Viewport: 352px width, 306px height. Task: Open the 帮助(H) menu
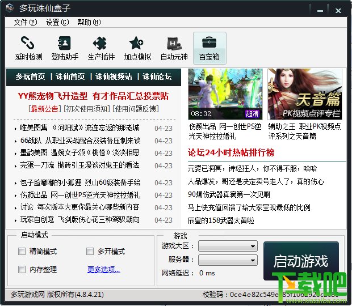(89, 22)
